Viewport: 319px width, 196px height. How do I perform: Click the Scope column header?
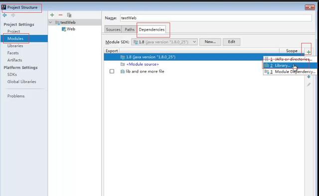(292, 51)
